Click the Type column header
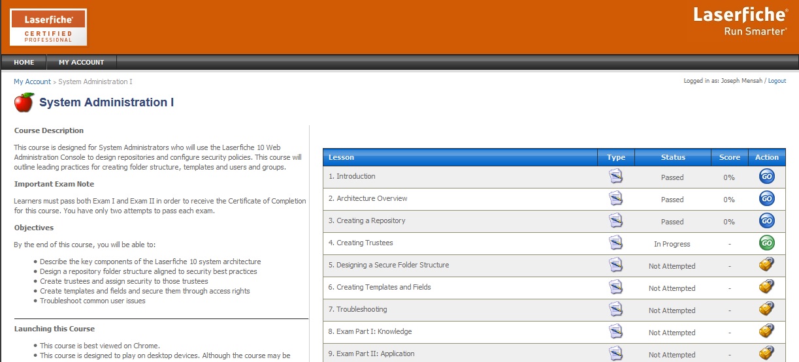The width and height of the screenshot is (799, 362). (616, 157)
